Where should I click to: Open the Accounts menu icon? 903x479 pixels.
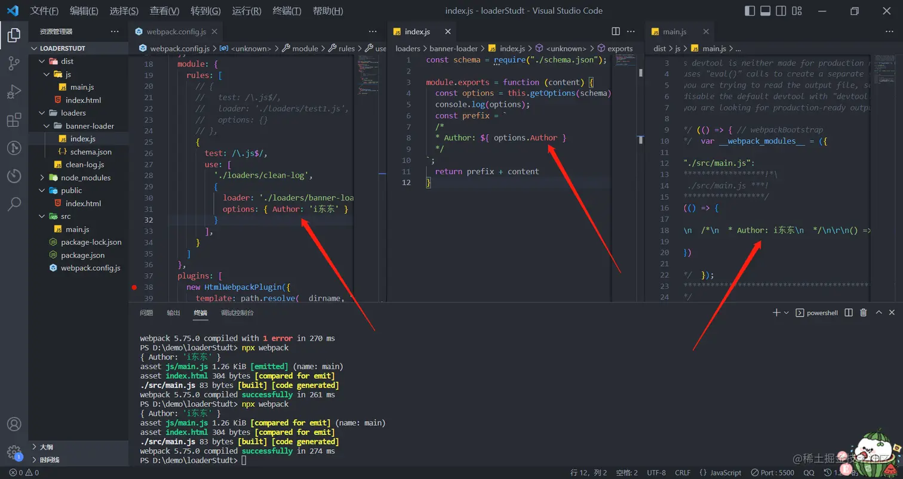point(14,424)
